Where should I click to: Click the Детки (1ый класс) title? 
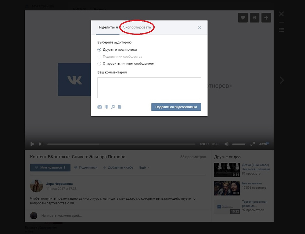tap(256, 167)
